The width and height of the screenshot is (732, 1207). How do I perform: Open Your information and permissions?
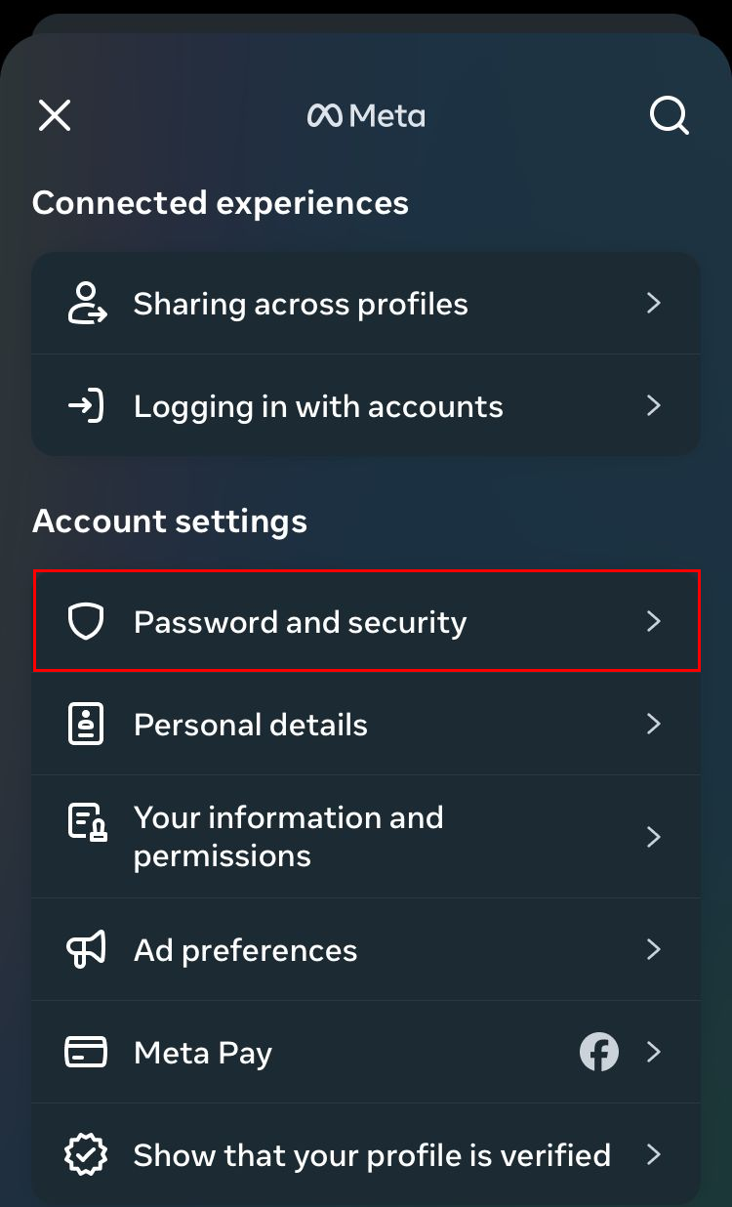[x=289, y=837]
